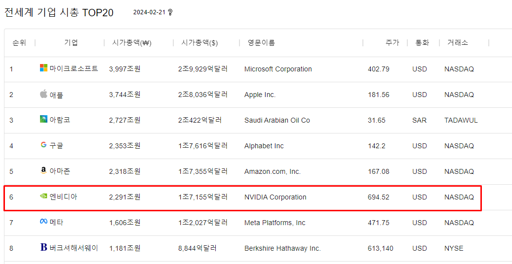Select the Meta Platforms, Inc name
This screenshot has height=264, width=512.
coord(275,223)
